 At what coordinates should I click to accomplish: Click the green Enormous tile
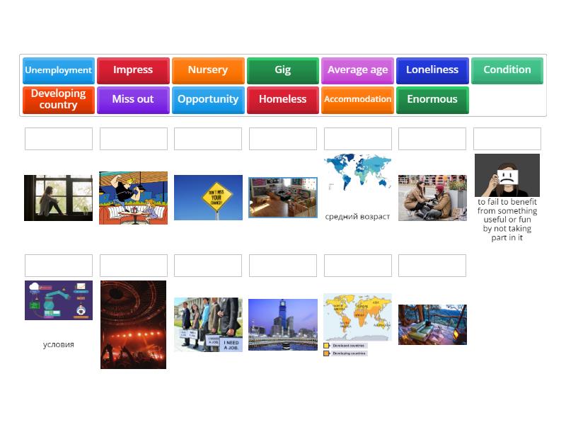point(432,100)
